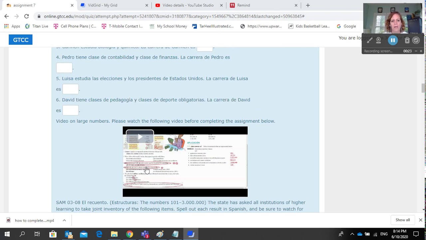Viewport: 426px width, 240px height.
Task: Reload the current page
Action: 26,16
